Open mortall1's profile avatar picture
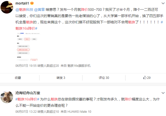 [7, 7]
